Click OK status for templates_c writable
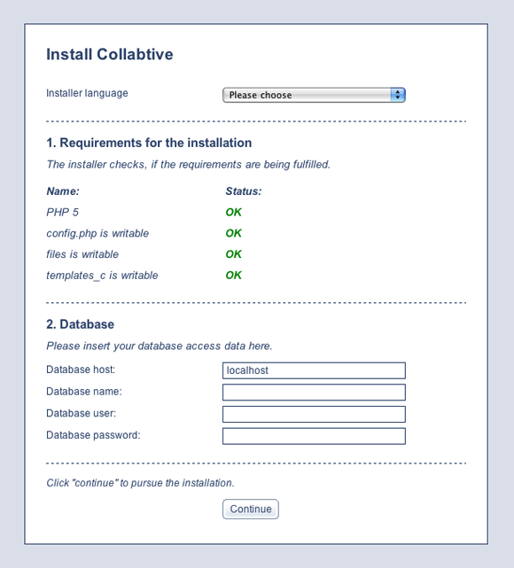514x568 pixels. (x=234, y=275)
